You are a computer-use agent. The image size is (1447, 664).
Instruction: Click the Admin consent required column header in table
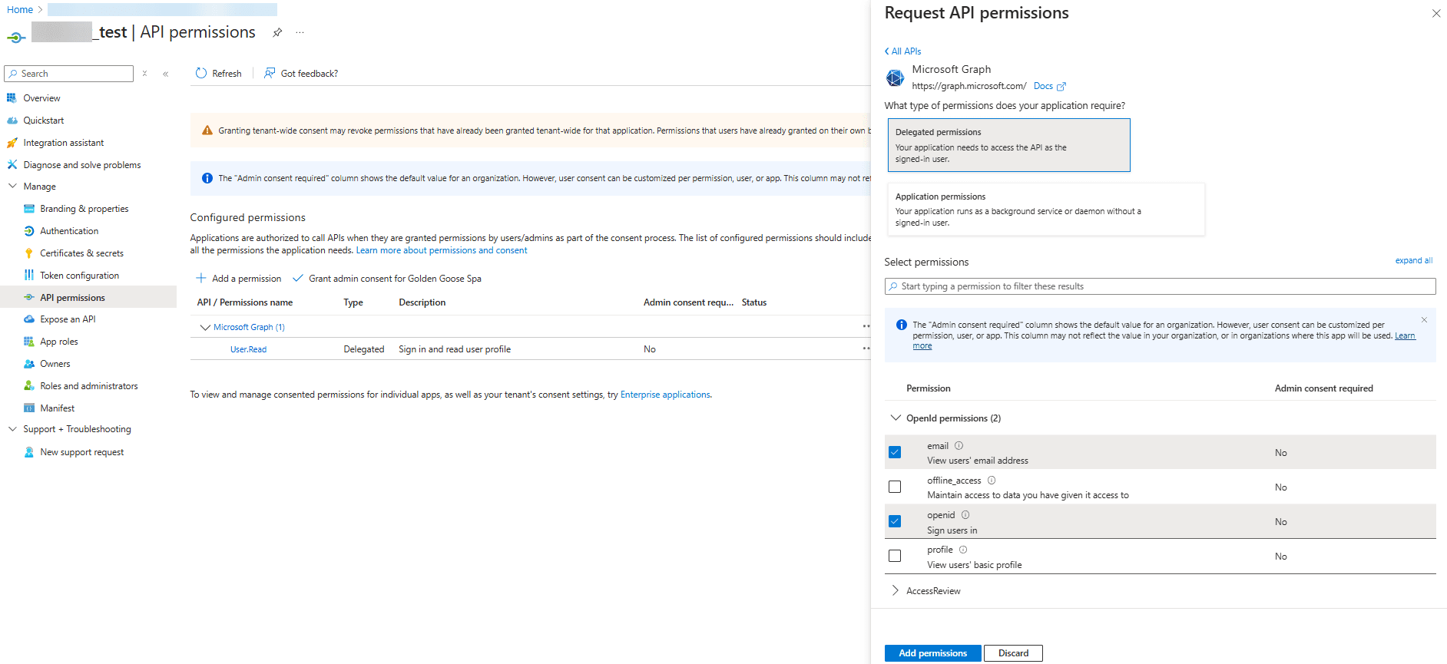pyautogui.click(x=688, y=302)
